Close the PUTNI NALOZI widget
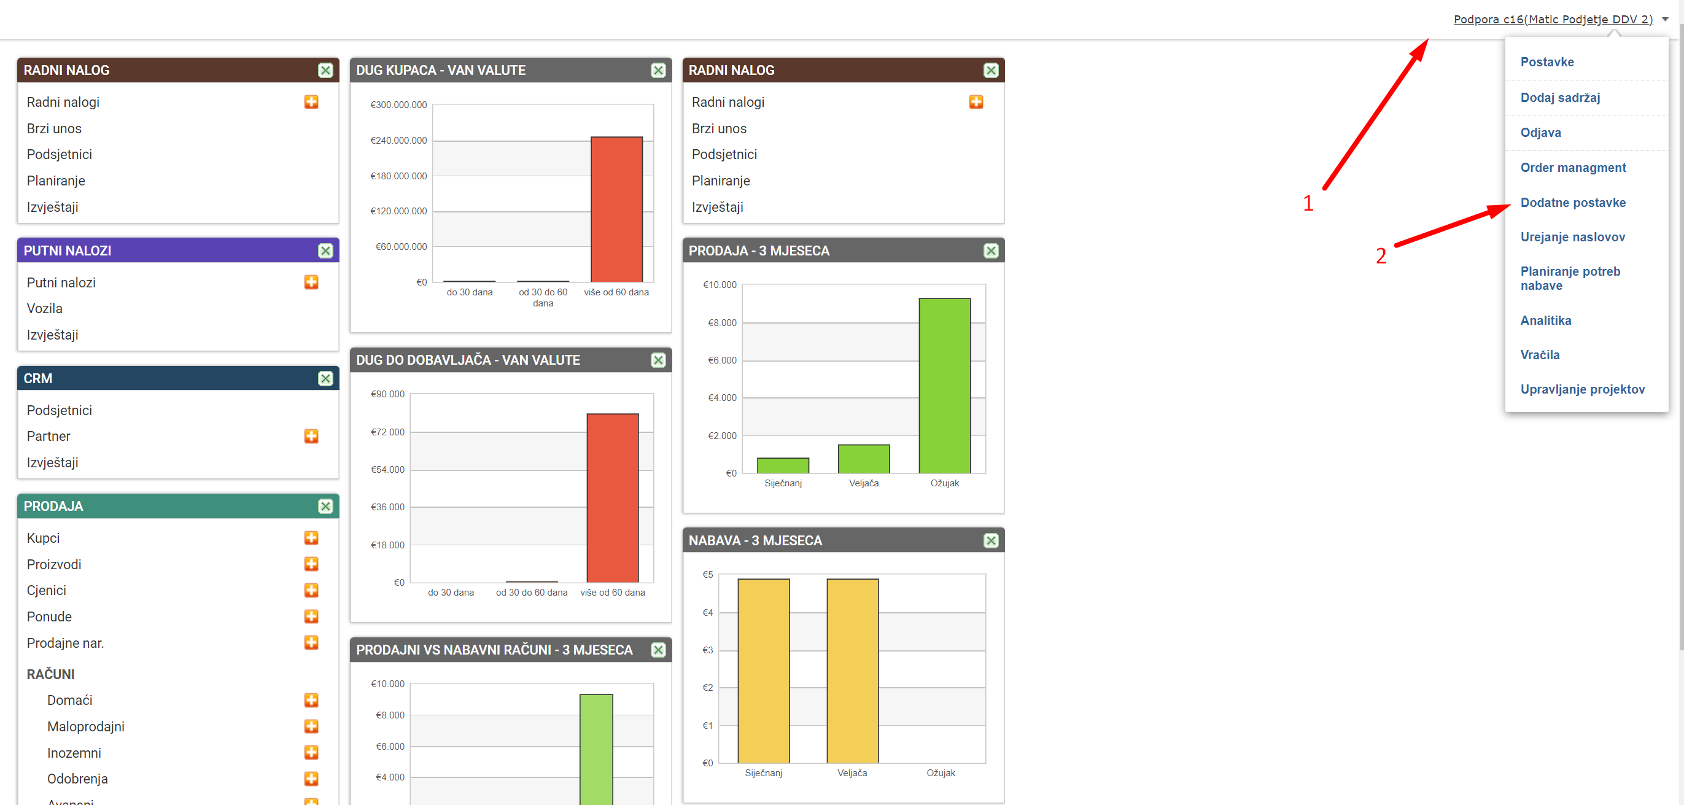Image resolution: width=1684 pixels, height=805 pixels. tap(325, 251)
